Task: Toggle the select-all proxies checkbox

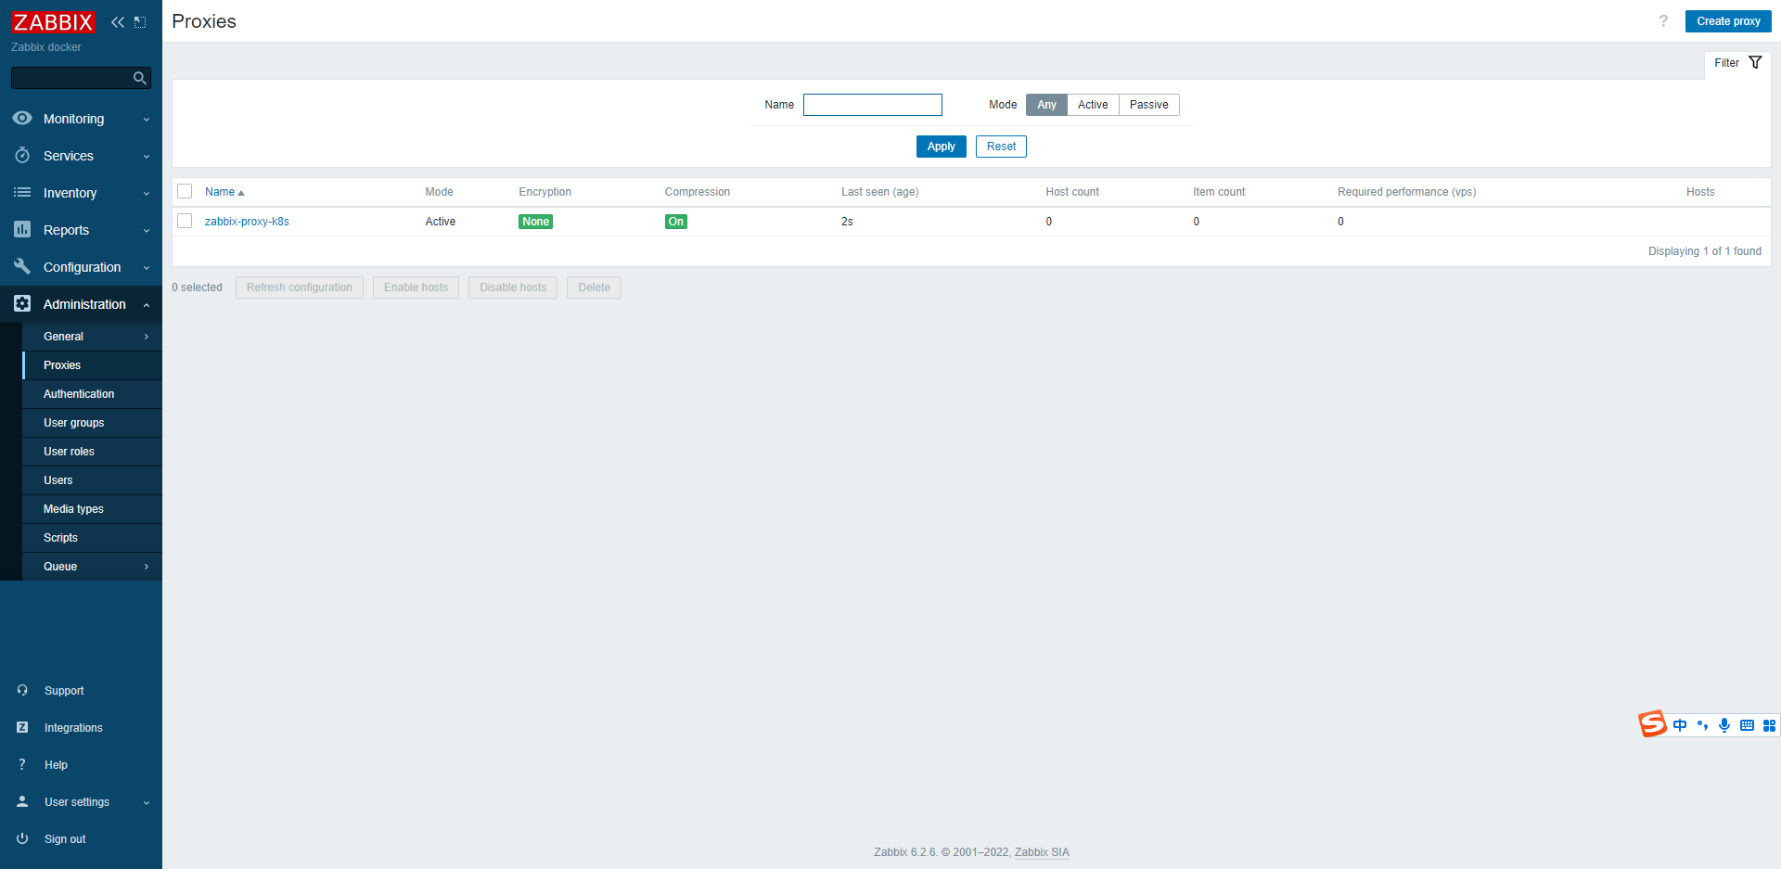Action: point(185,191)
